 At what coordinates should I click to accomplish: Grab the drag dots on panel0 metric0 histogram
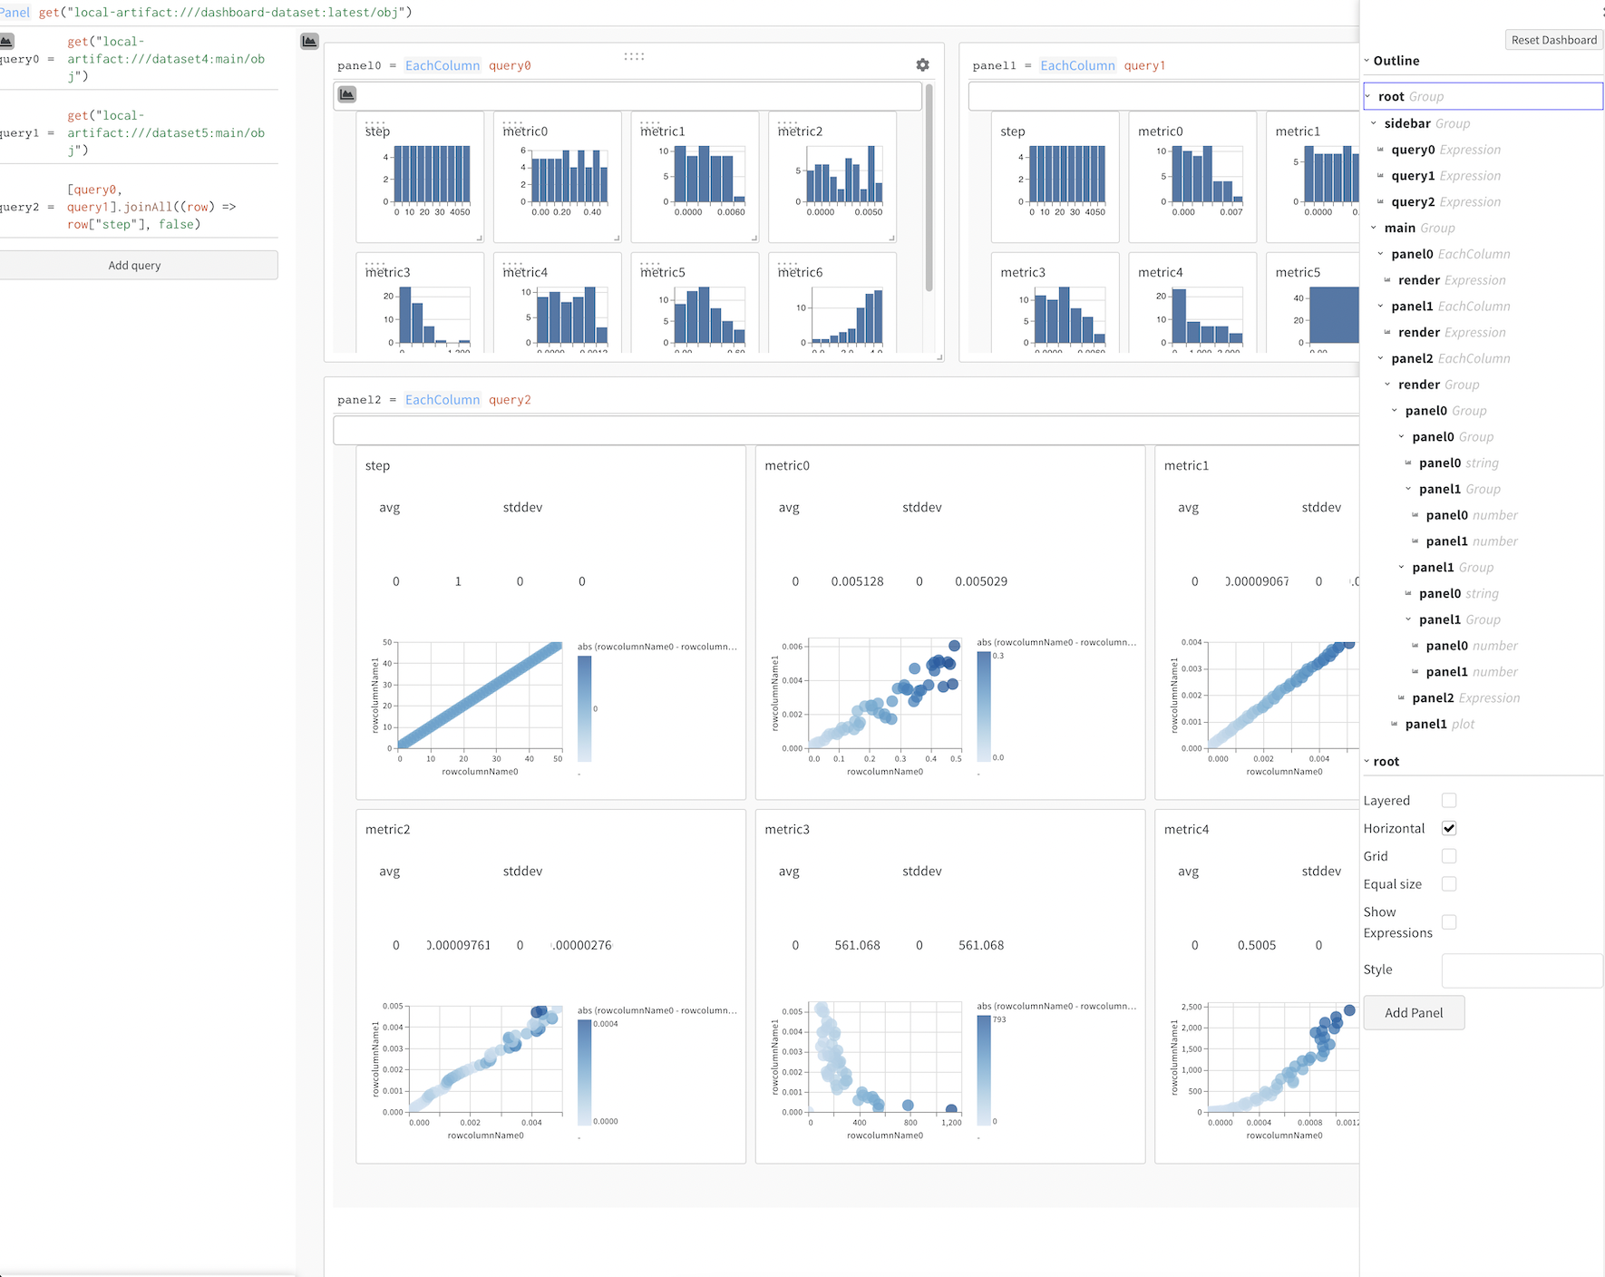pos(512,122)
